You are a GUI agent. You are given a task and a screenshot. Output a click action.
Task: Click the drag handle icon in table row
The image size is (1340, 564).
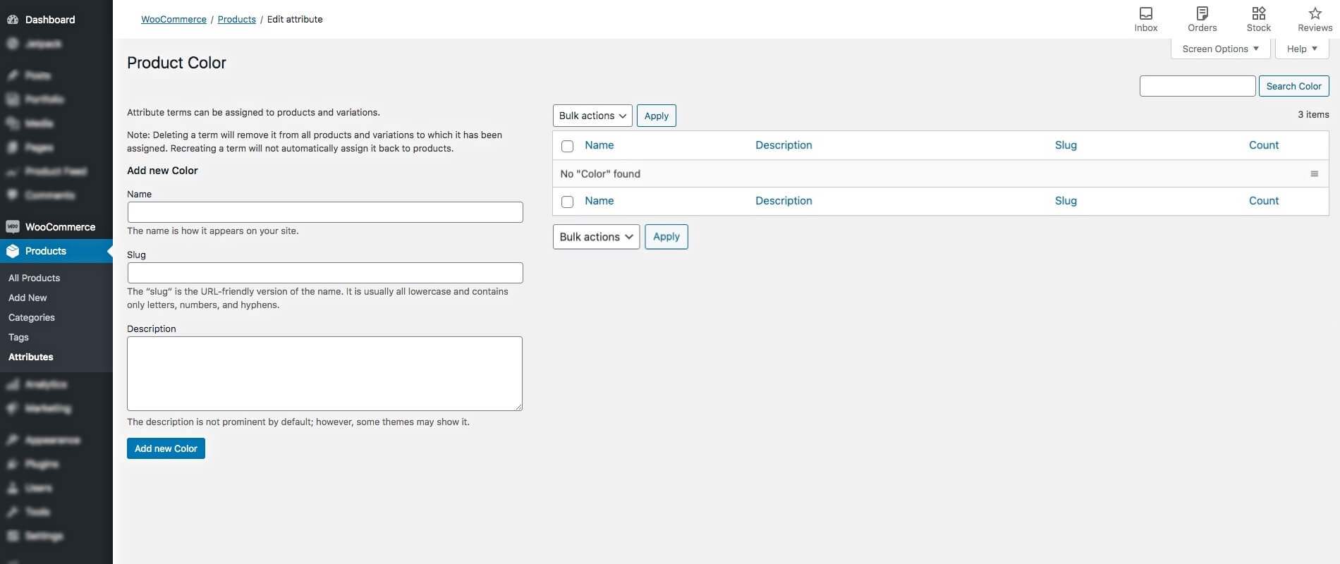click(x=1314, y=174)
